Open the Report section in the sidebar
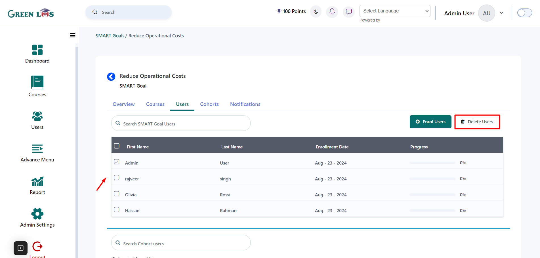 pos(37,185)
